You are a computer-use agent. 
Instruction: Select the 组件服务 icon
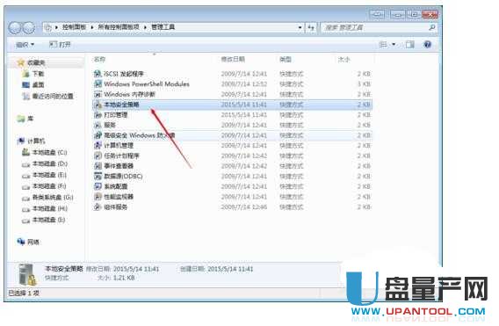tap(98, 206)
